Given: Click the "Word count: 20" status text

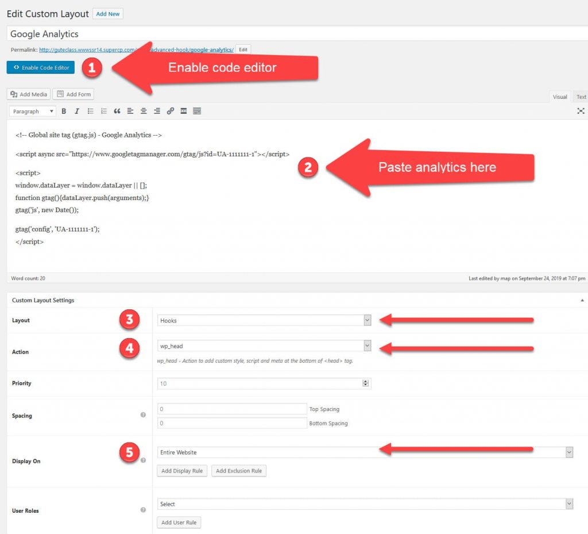Looking at the screenshot, I should [x=28, y=278].
